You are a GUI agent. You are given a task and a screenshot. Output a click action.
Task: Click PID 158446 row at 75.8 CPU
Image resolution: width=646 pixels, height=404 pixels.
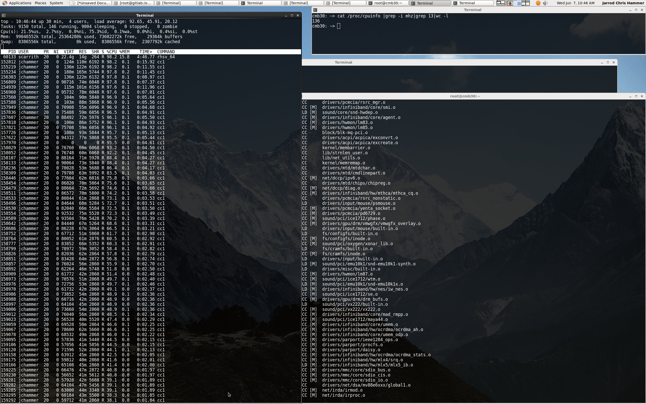point(83,178)
